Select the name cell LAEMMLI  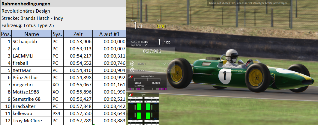tap(31, 56)
